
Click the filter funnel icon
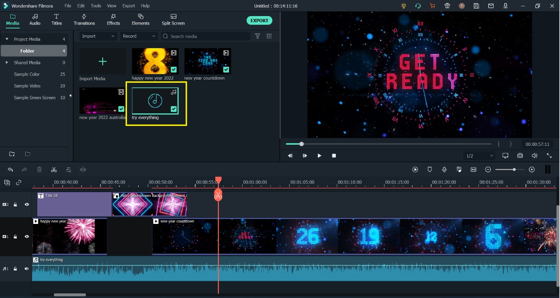coord(257,36)
